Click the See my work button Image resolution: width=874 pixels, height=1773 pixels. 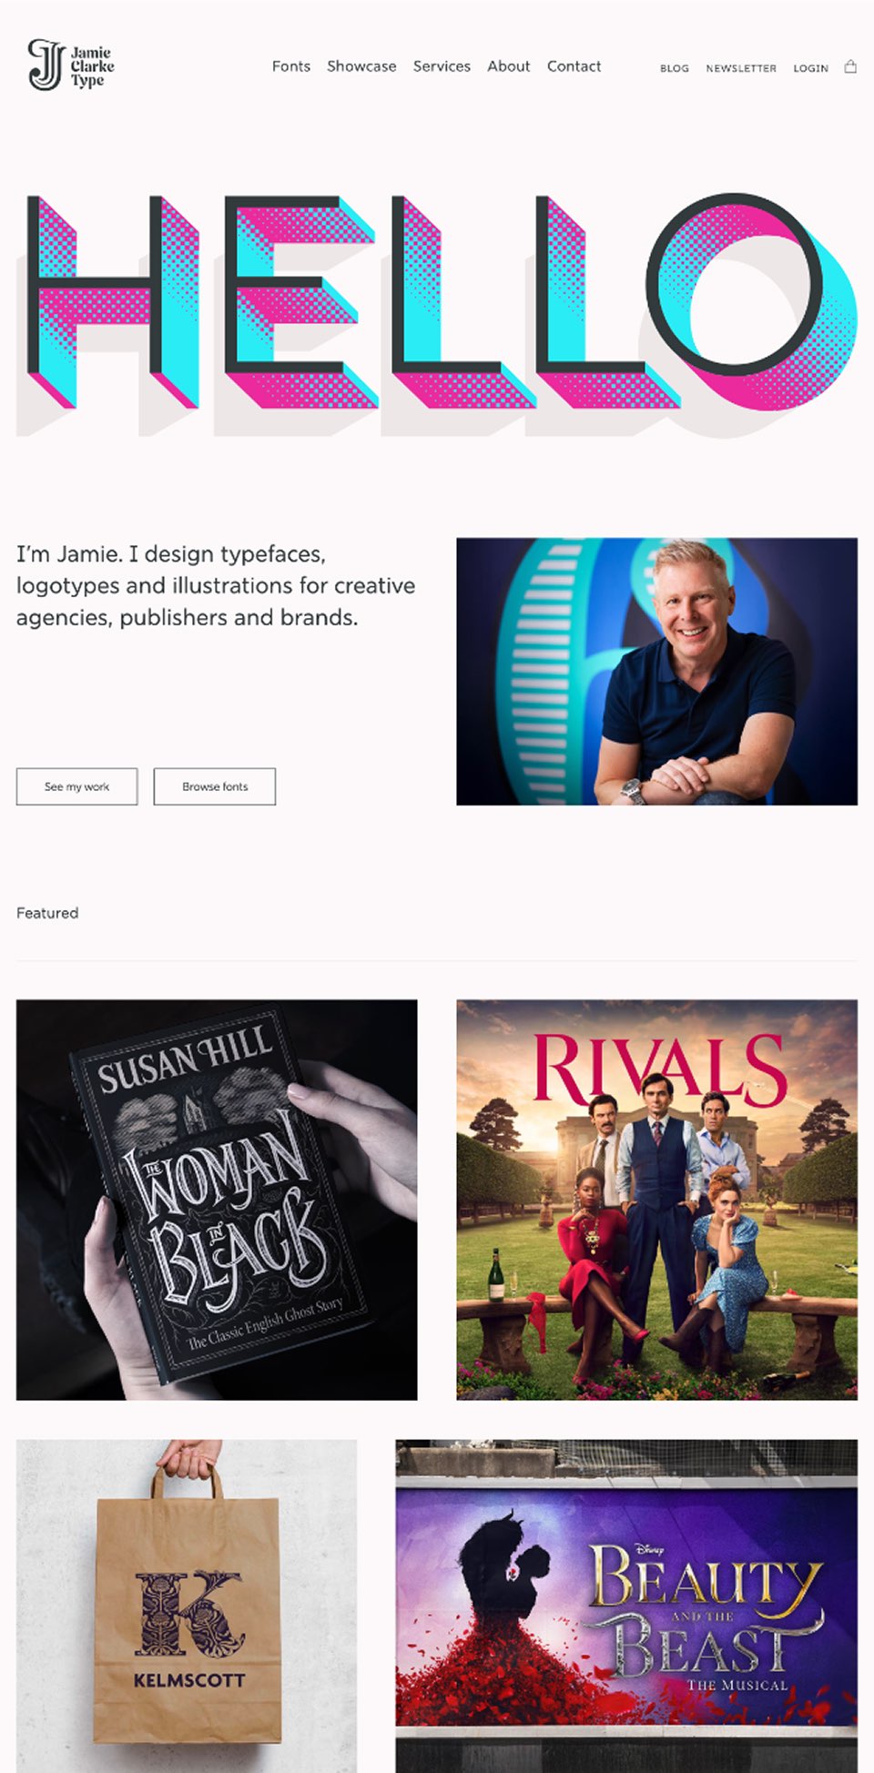77,786
